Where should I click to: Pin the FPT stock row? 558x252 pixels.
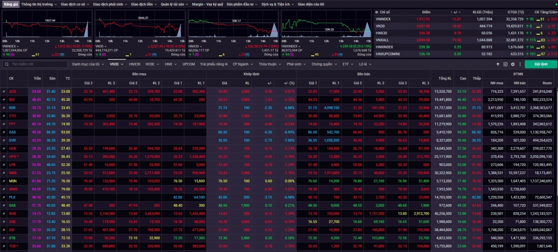pos(4,124)
